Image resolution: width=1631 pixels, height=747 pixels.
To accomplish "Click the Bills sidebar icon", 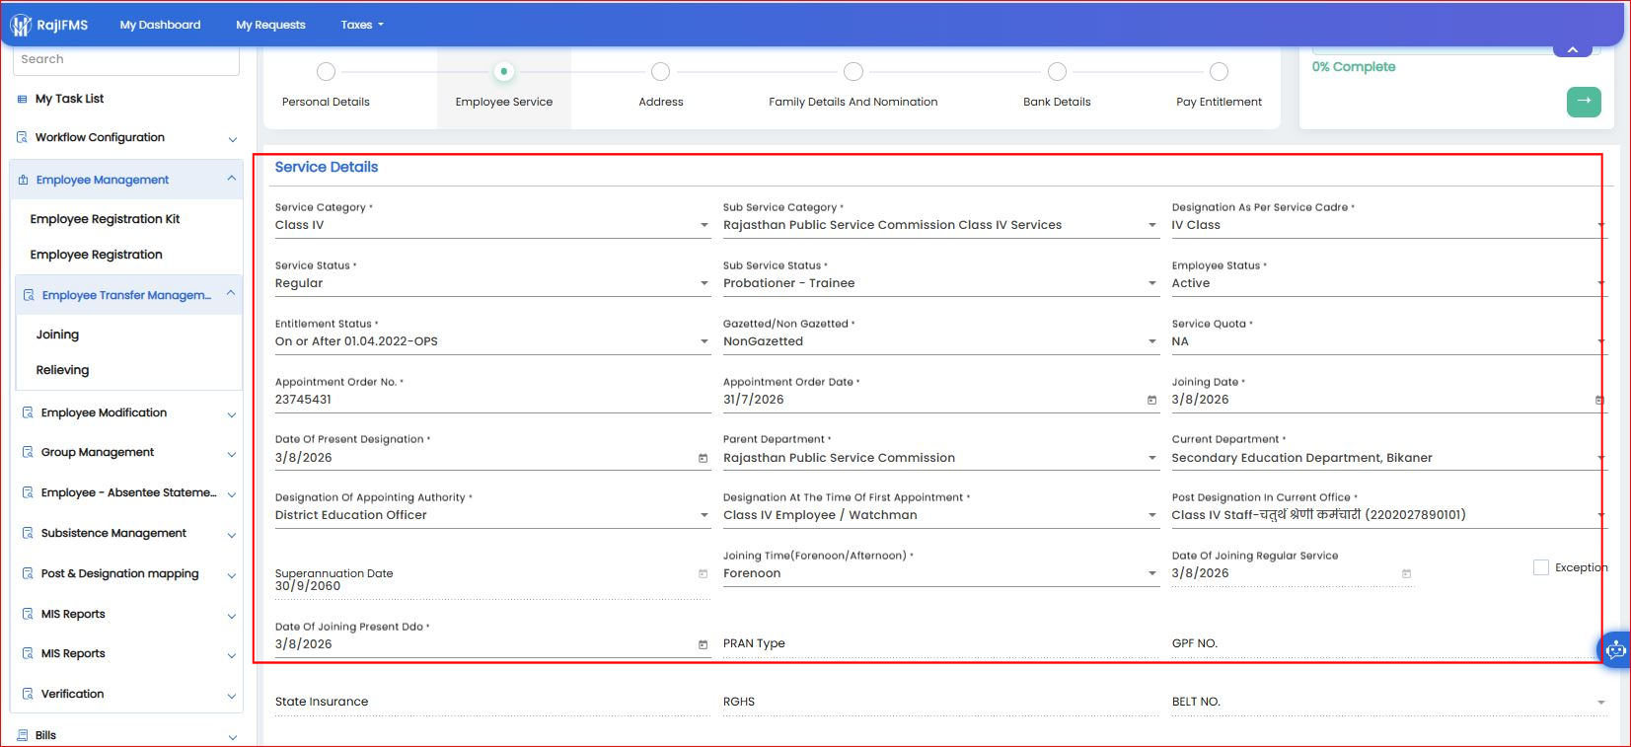I will pos(22,735).
